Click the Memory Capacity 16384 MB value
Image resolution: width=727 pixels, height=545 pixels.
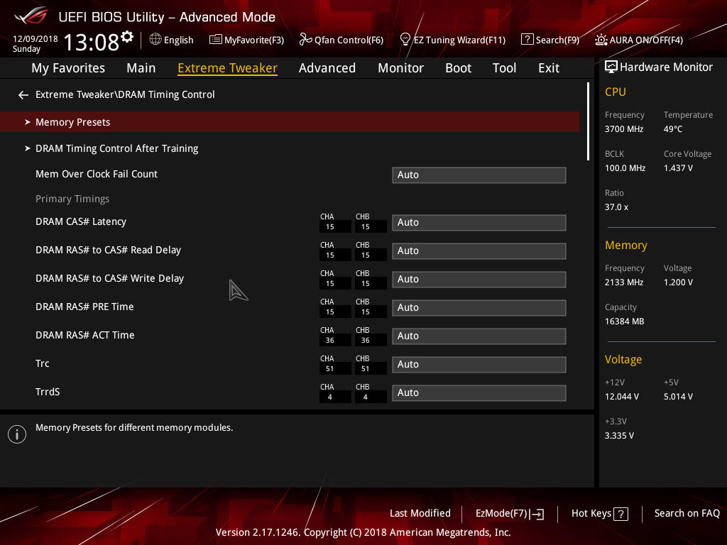(625, 321)
